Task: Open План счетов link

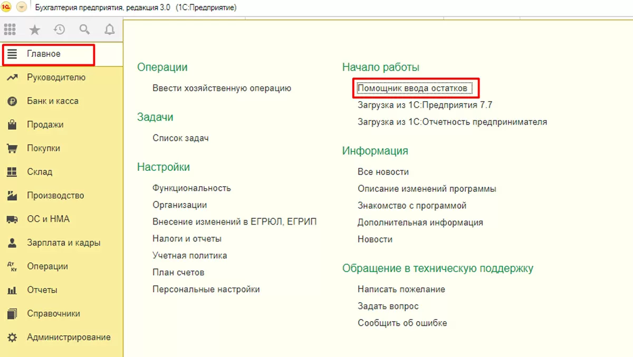Action: coord(178,273)
